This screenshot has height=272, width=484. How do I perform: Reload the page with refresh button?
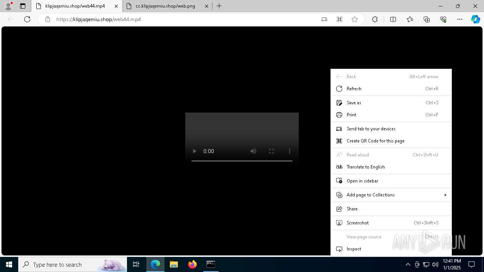pos(27,19)
